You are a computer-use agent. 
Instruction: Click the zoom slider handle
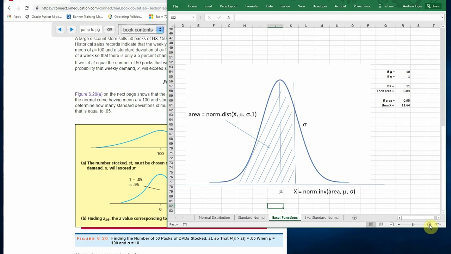[413, 224]
